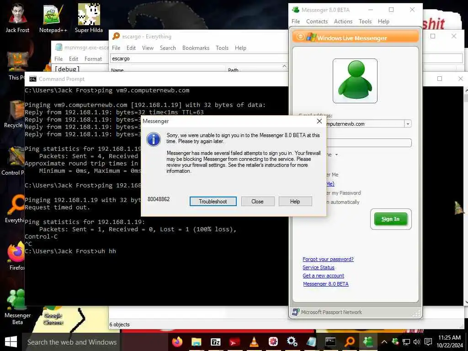Switch to Messenger via taskbar icon

pyautogui.click(x=369, y=342)
